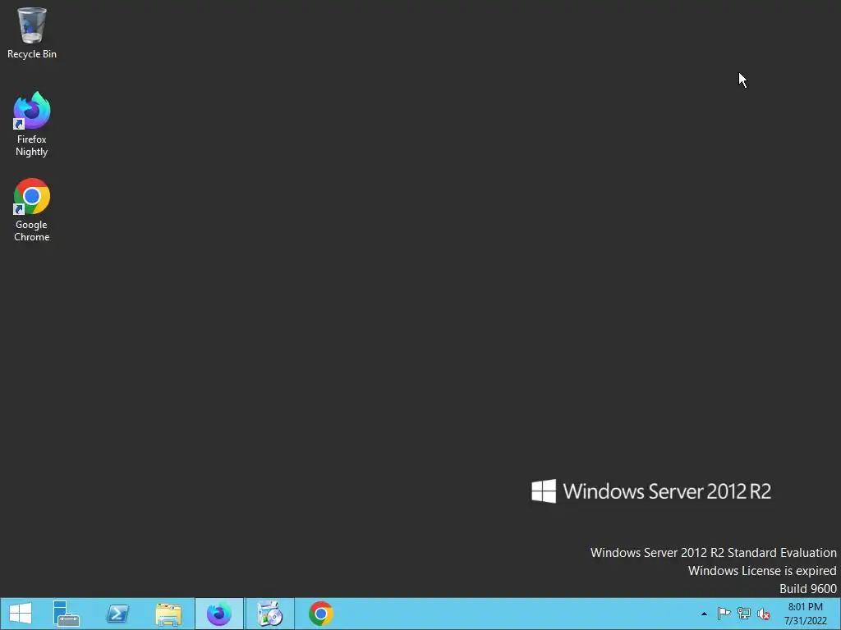Show hidden system tray icons

[704, 614]
